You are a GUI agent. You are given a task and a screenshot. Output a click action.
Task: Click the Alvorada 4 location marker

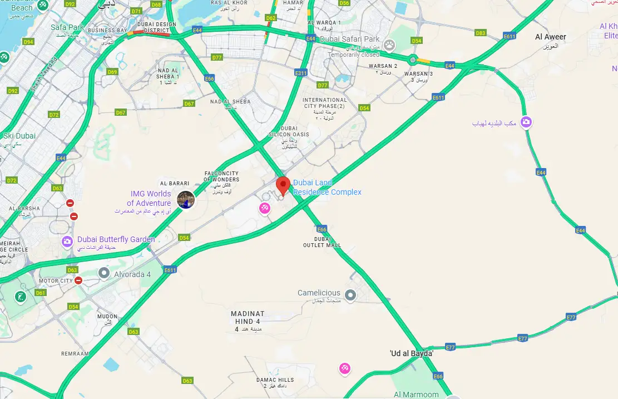104,273
